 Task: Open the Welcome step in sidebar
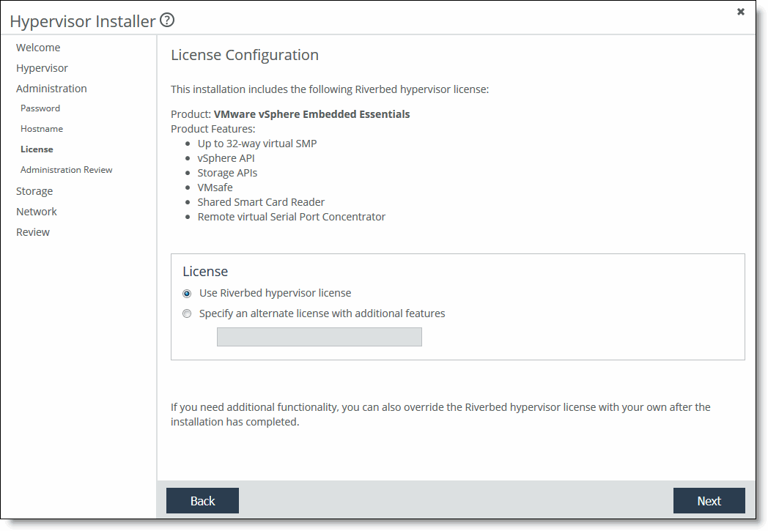[38, 48]
